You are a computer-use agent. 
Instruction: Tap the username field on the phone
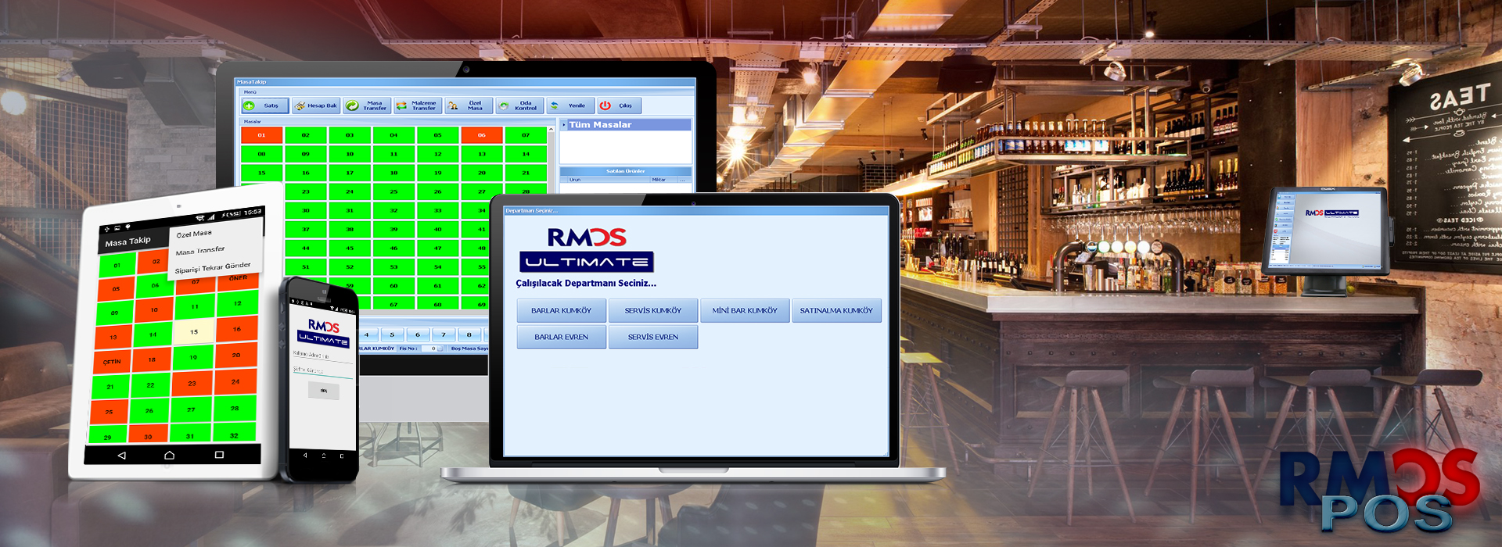click(x=322, y=356)
